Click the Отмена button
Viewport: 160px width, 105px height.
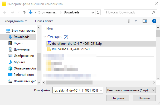click(144, 98)
